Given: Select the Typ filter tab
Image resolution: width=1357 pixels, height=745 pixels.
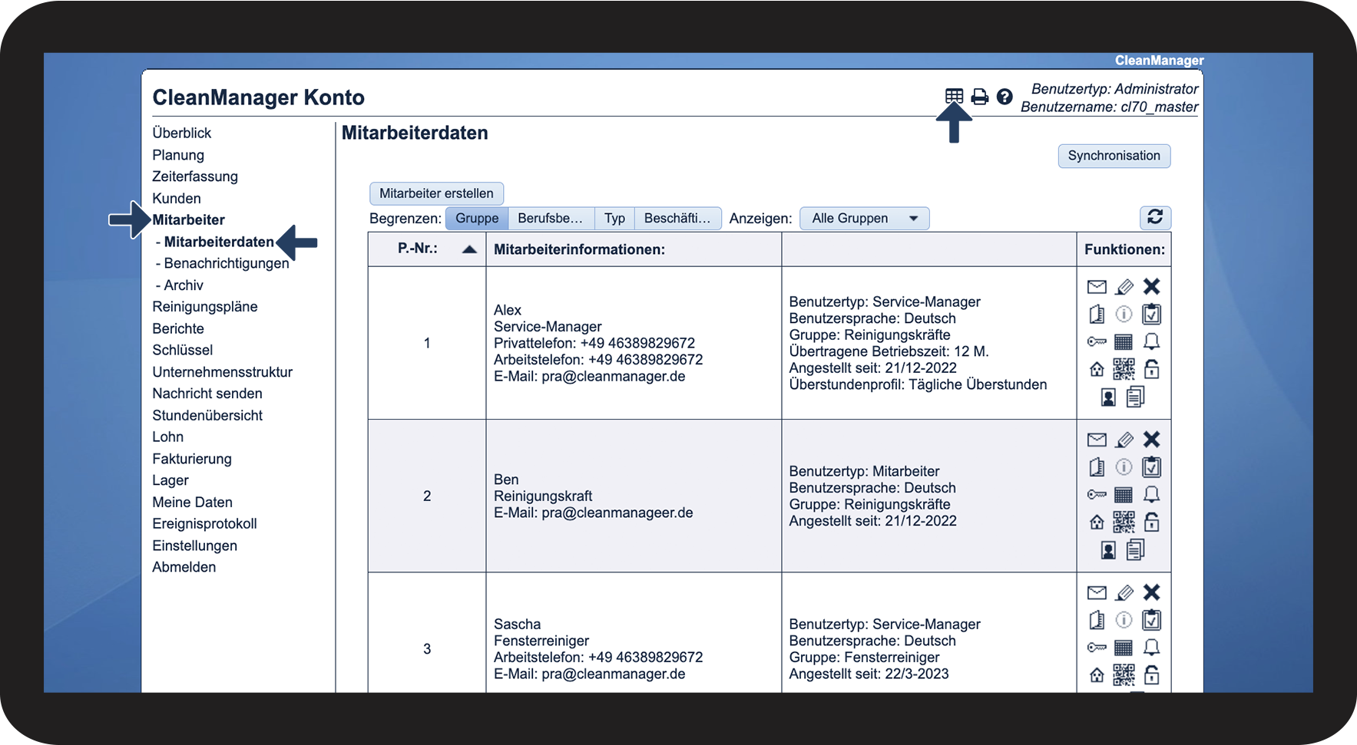Looking at the screenshot, I should tap(614, 219).
